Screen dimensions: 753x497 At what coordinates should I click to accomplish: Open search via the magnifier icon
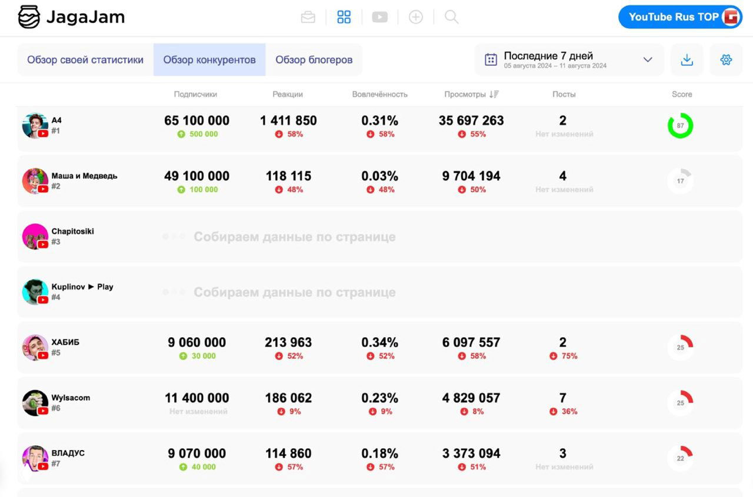click(451, 16)
